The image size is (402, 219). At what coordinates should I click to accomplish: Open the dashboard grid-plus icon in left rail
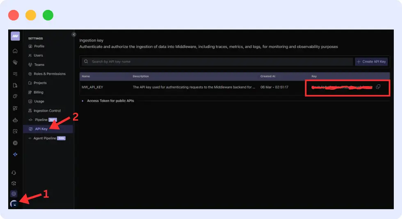pos(15,108)
